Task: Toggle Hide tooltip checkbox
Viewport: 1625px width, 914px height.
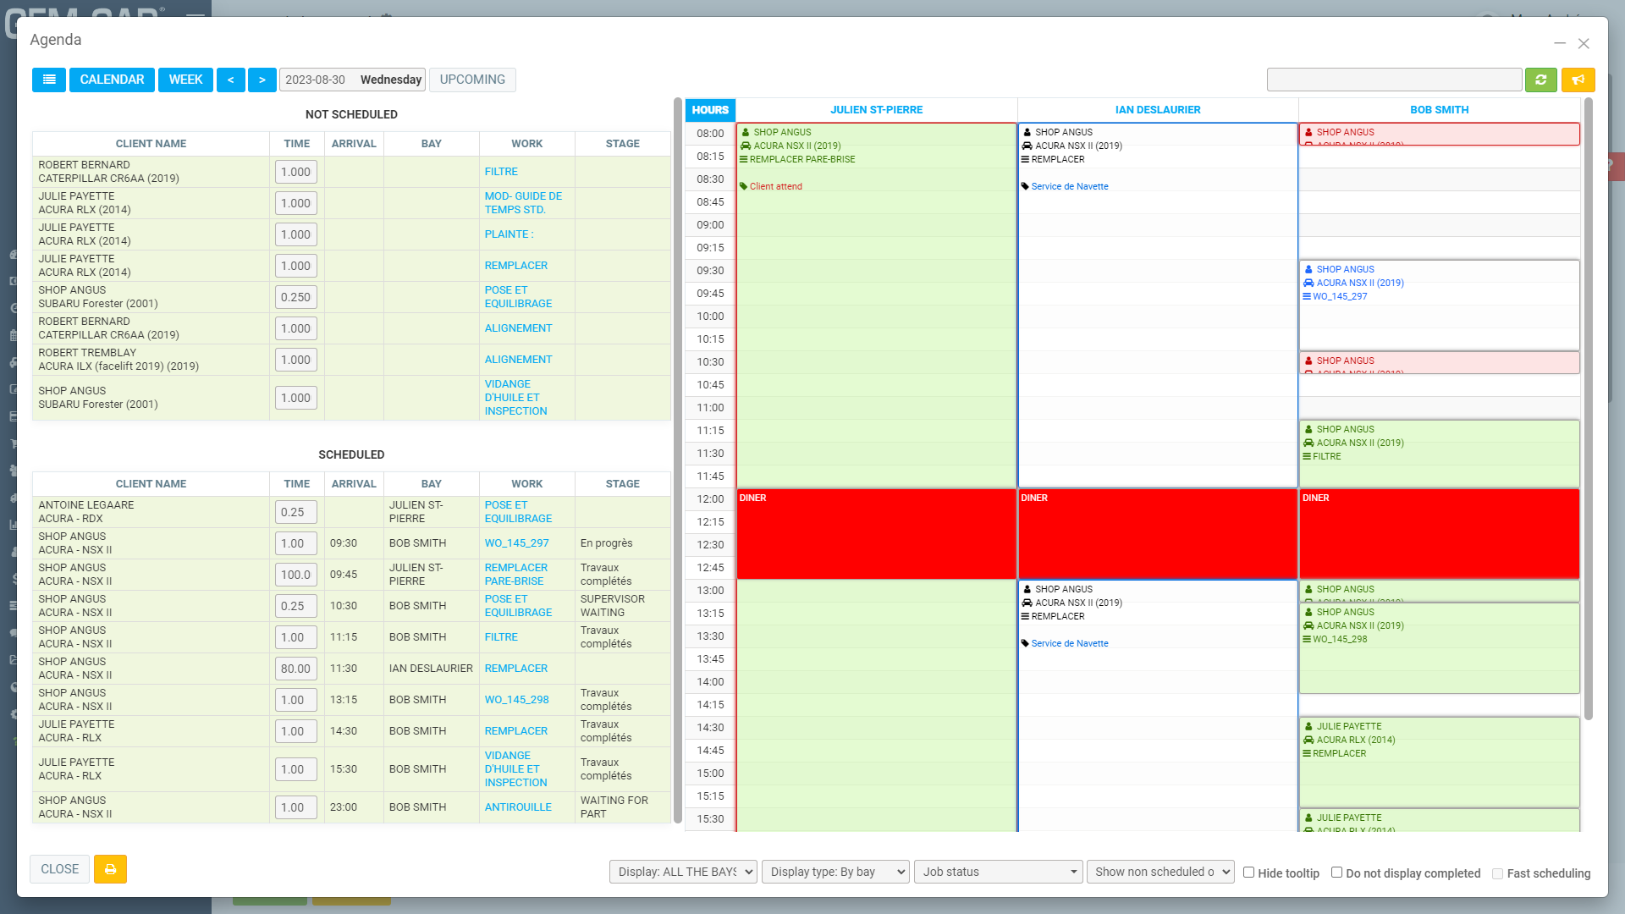Action: (x=1248, y=872)
